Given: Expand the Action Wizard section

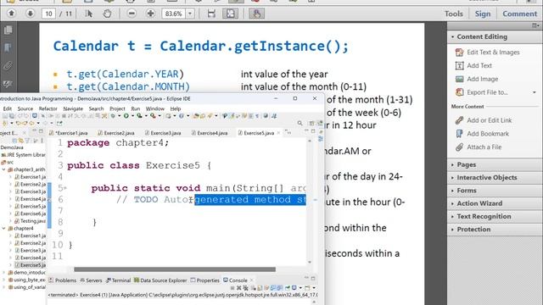Looking at the screenshot, I should [x=479, y=203].
